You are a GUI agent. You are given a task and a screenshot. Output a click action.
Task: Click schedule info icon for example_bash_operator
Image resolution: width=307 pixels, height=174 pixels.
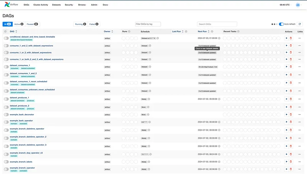tap(150, 122)
